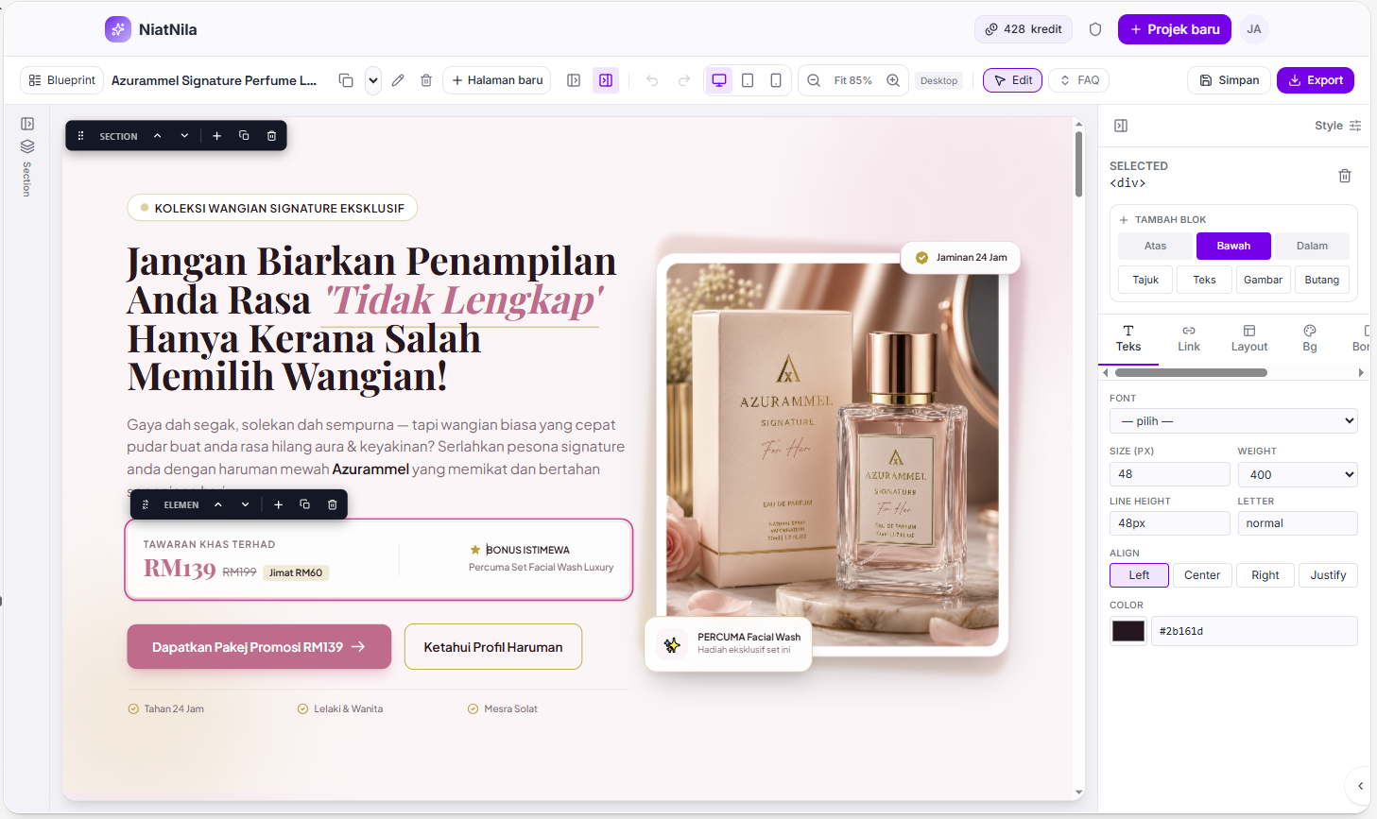The image size is (1377, 819).
Task: Duplicate the element from the ELEMEN toolbar
Action: click(305, 504)
